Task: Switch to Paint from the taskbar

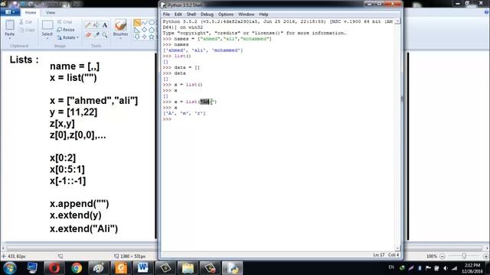Action: tap(99, 268)
